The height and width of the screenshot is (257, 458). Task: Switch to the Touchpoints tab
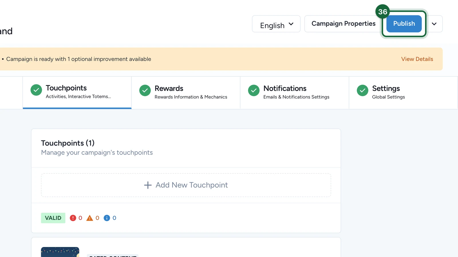77,93
